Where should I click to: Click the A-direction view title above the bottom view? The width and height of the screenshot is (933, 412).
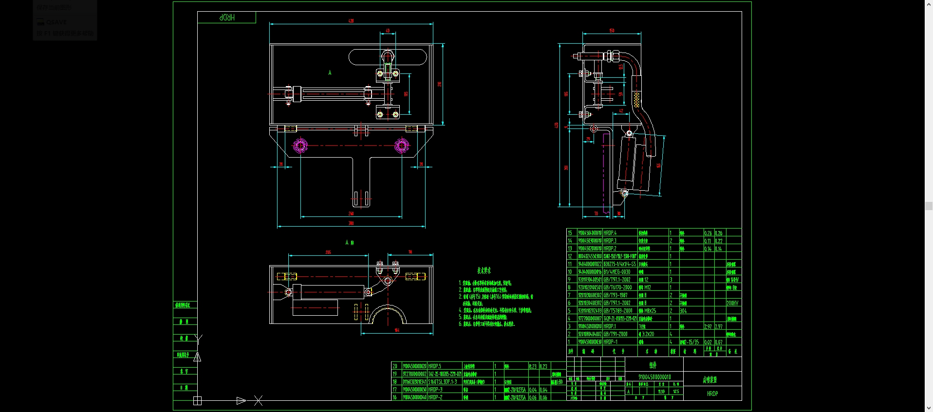point(350,242)
